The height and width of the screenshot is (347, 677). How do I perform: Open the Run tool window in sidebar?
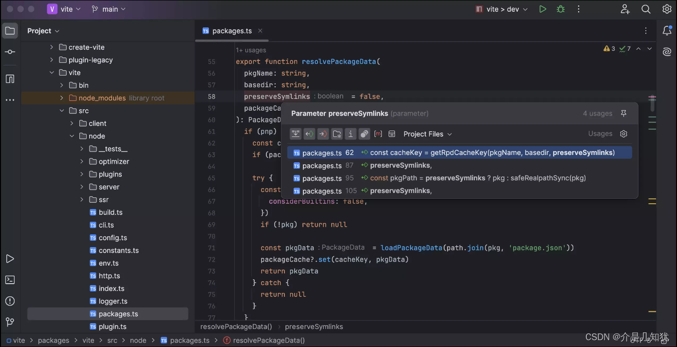10,259
